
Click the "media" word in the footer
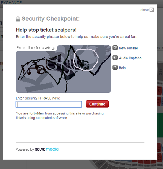click(52, 149)
